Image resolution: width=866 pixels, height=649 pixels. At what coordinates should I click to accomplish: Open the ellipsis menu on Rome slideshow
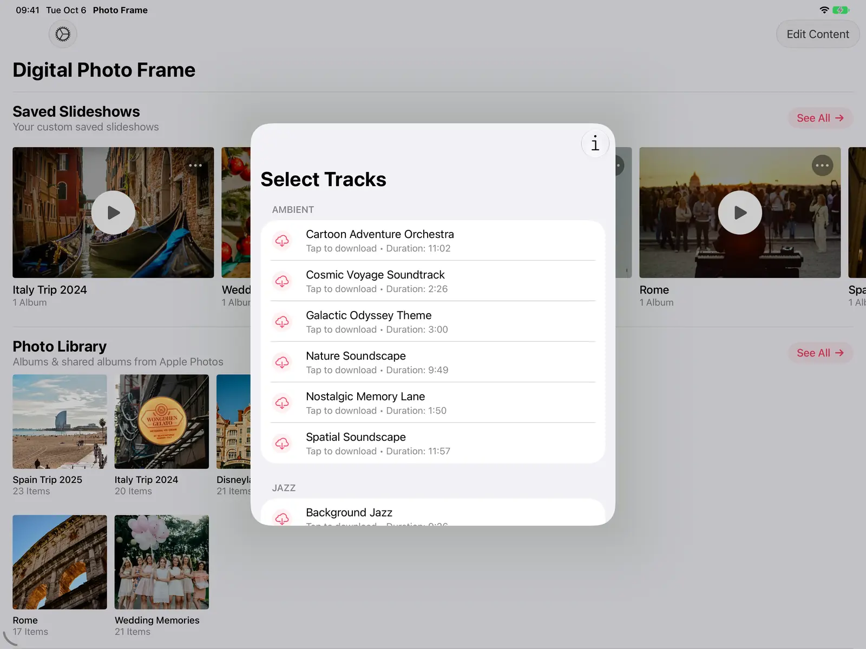[822, 165]
